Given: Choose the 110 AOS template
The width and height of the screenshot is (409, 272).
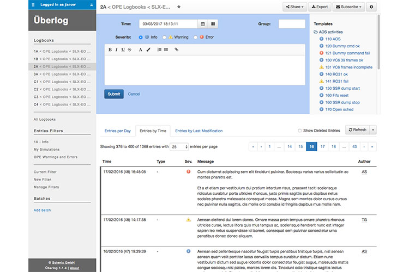Looking at the screenshot, I should tap(333, 39).
